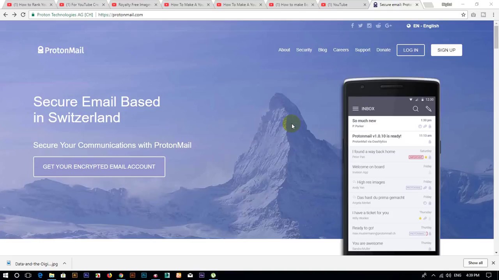Open the Mail app from taskbar
Viewport: 499px width, 280px height.
pos(190,275)
